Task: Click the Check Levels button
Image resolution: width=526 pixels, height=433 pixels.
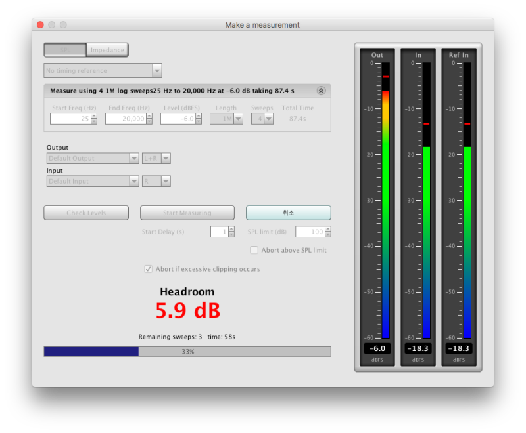Action: point(86,213)
